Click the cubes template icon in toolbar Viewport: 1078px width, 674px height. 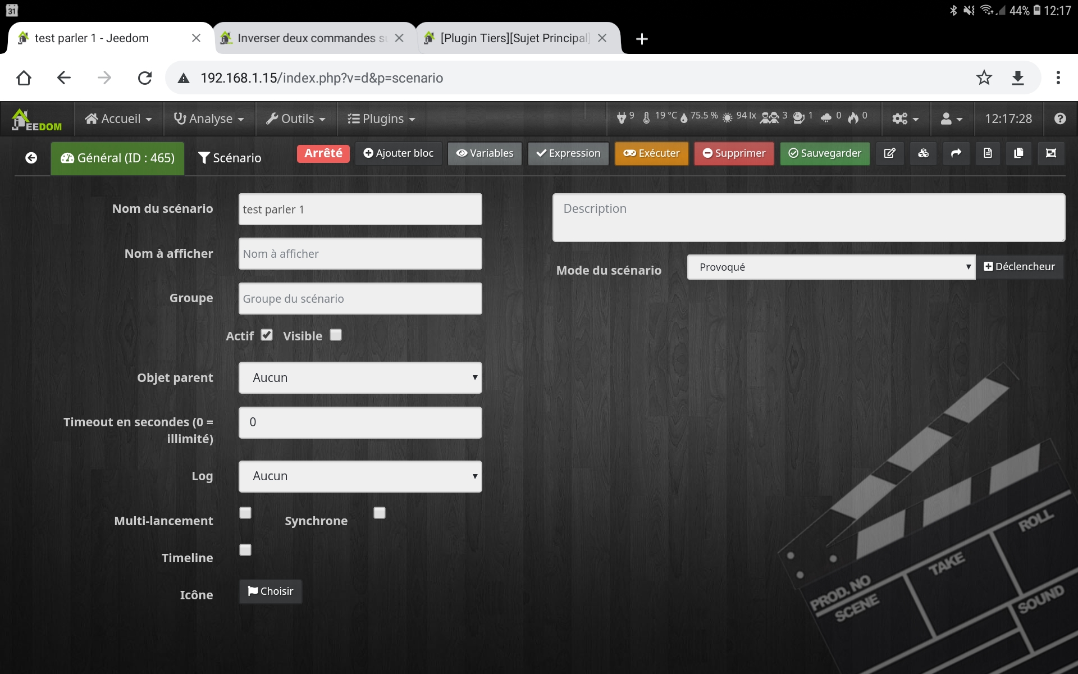pos(923,153)
